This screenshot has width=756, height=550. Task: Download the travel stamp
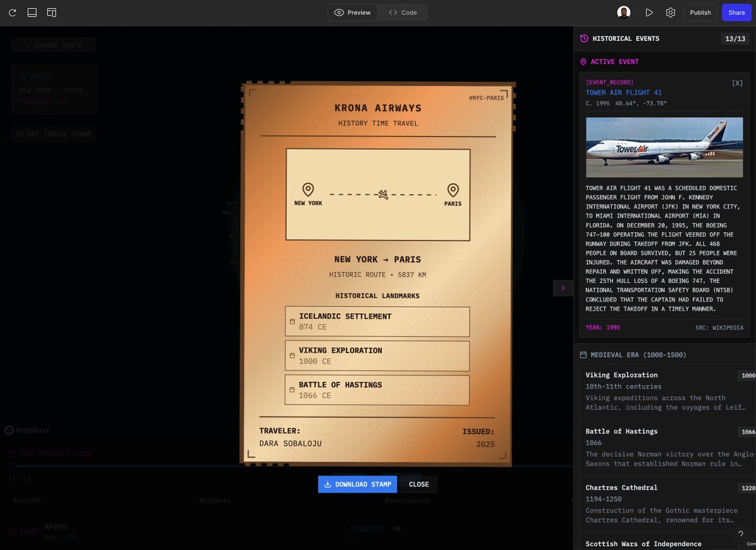(357, 484)
